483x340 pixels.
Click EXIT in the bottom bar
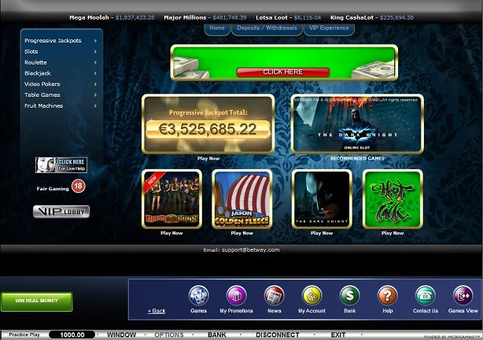[338, 334]
